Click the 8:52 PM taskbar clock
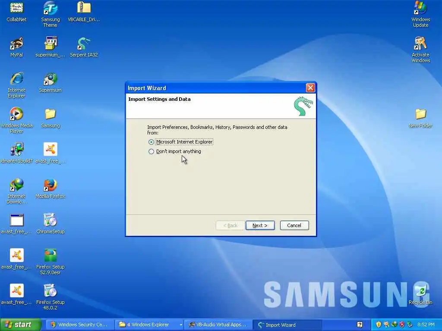 click(x=426, y=325)
